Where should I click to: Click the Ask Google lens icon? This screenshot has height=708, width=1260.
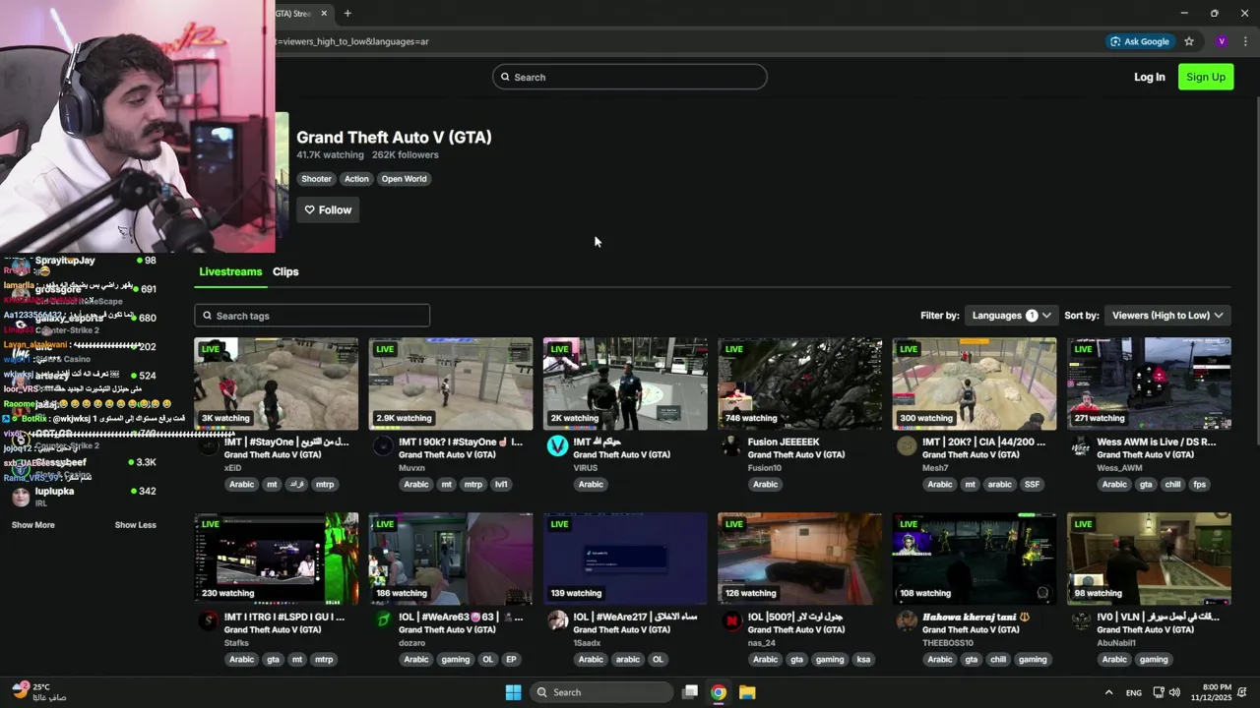point(1115,41)
